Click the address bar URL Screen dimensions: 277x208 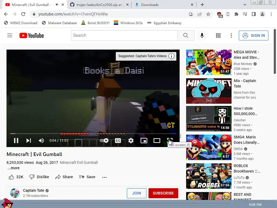pos(73,14)
